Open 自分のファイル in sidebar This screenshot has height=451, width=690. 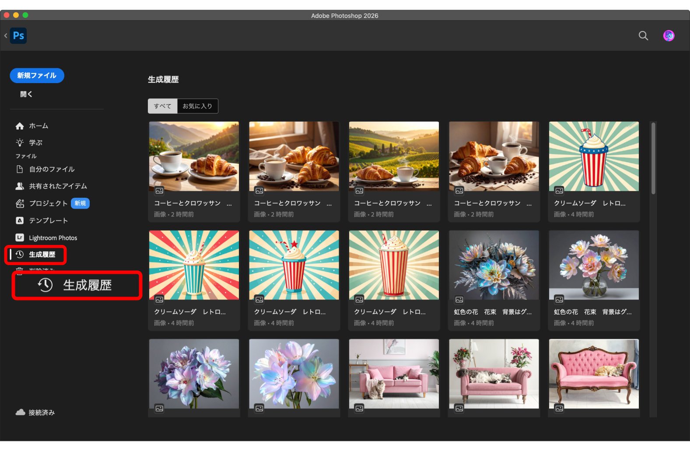click(x=52, y=169)
